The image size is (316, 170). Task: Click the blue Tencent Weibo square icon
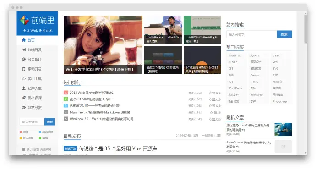(x=40, y=132)
